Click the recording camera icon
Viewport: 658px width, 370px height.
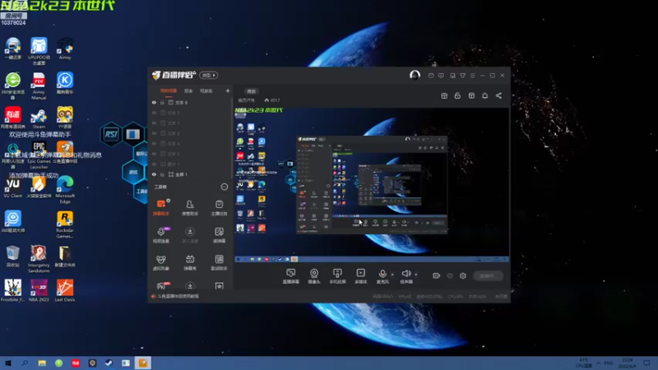(x=437, y=275)
